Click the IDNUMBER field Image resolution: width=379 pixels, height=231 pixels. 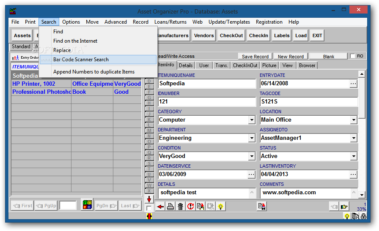point(207,102)
